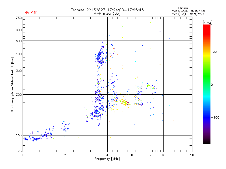Select the mean, sd,O phase value line

coord(188,11)
